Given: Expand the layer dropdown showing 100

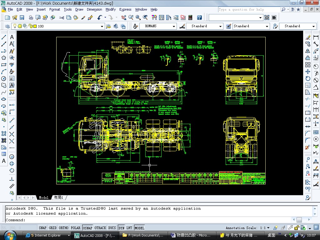Looking at the screenshot, I should point(102,27).
